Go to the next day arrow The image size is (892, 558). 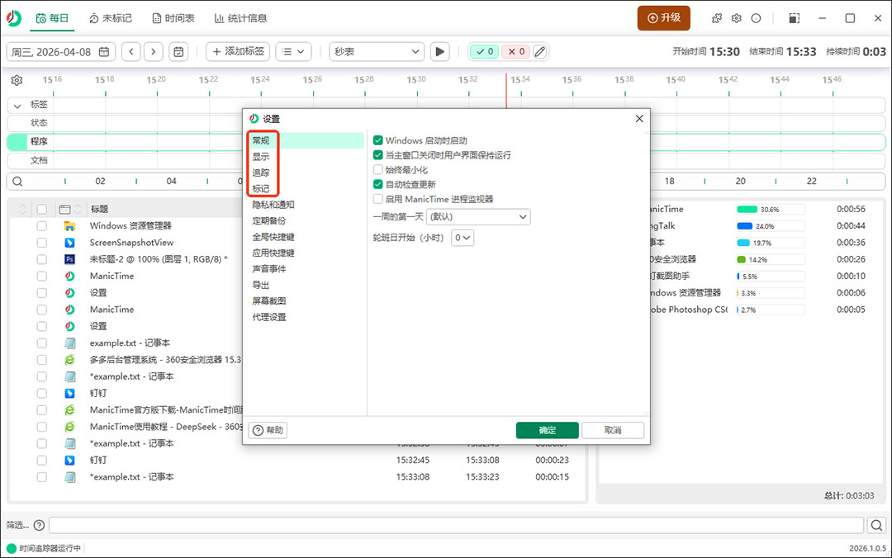coord(153,52)
